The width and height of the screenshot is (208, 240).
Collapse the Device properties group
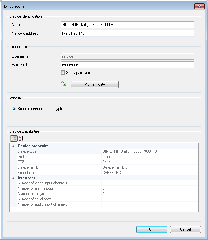click(x=13, y=146)
